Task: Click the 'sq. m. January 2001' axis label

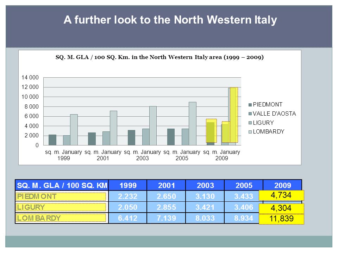Action: point(103,155)
